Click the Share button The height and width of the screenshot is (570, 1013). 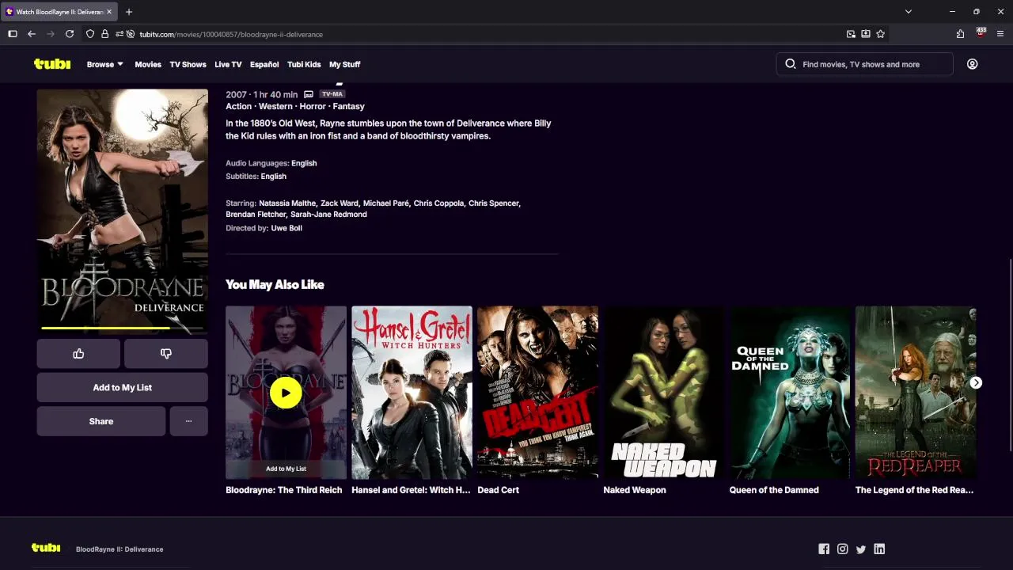[101, 421]
